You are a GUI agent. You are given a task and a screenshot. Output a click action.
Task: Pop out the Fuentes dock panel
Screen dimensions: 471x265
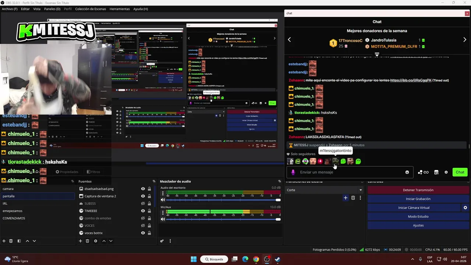(x=154, y=181)
